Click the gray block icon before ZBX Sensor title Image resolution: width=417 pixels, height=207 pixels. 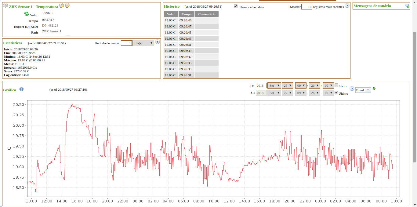(x=5, y=6)
